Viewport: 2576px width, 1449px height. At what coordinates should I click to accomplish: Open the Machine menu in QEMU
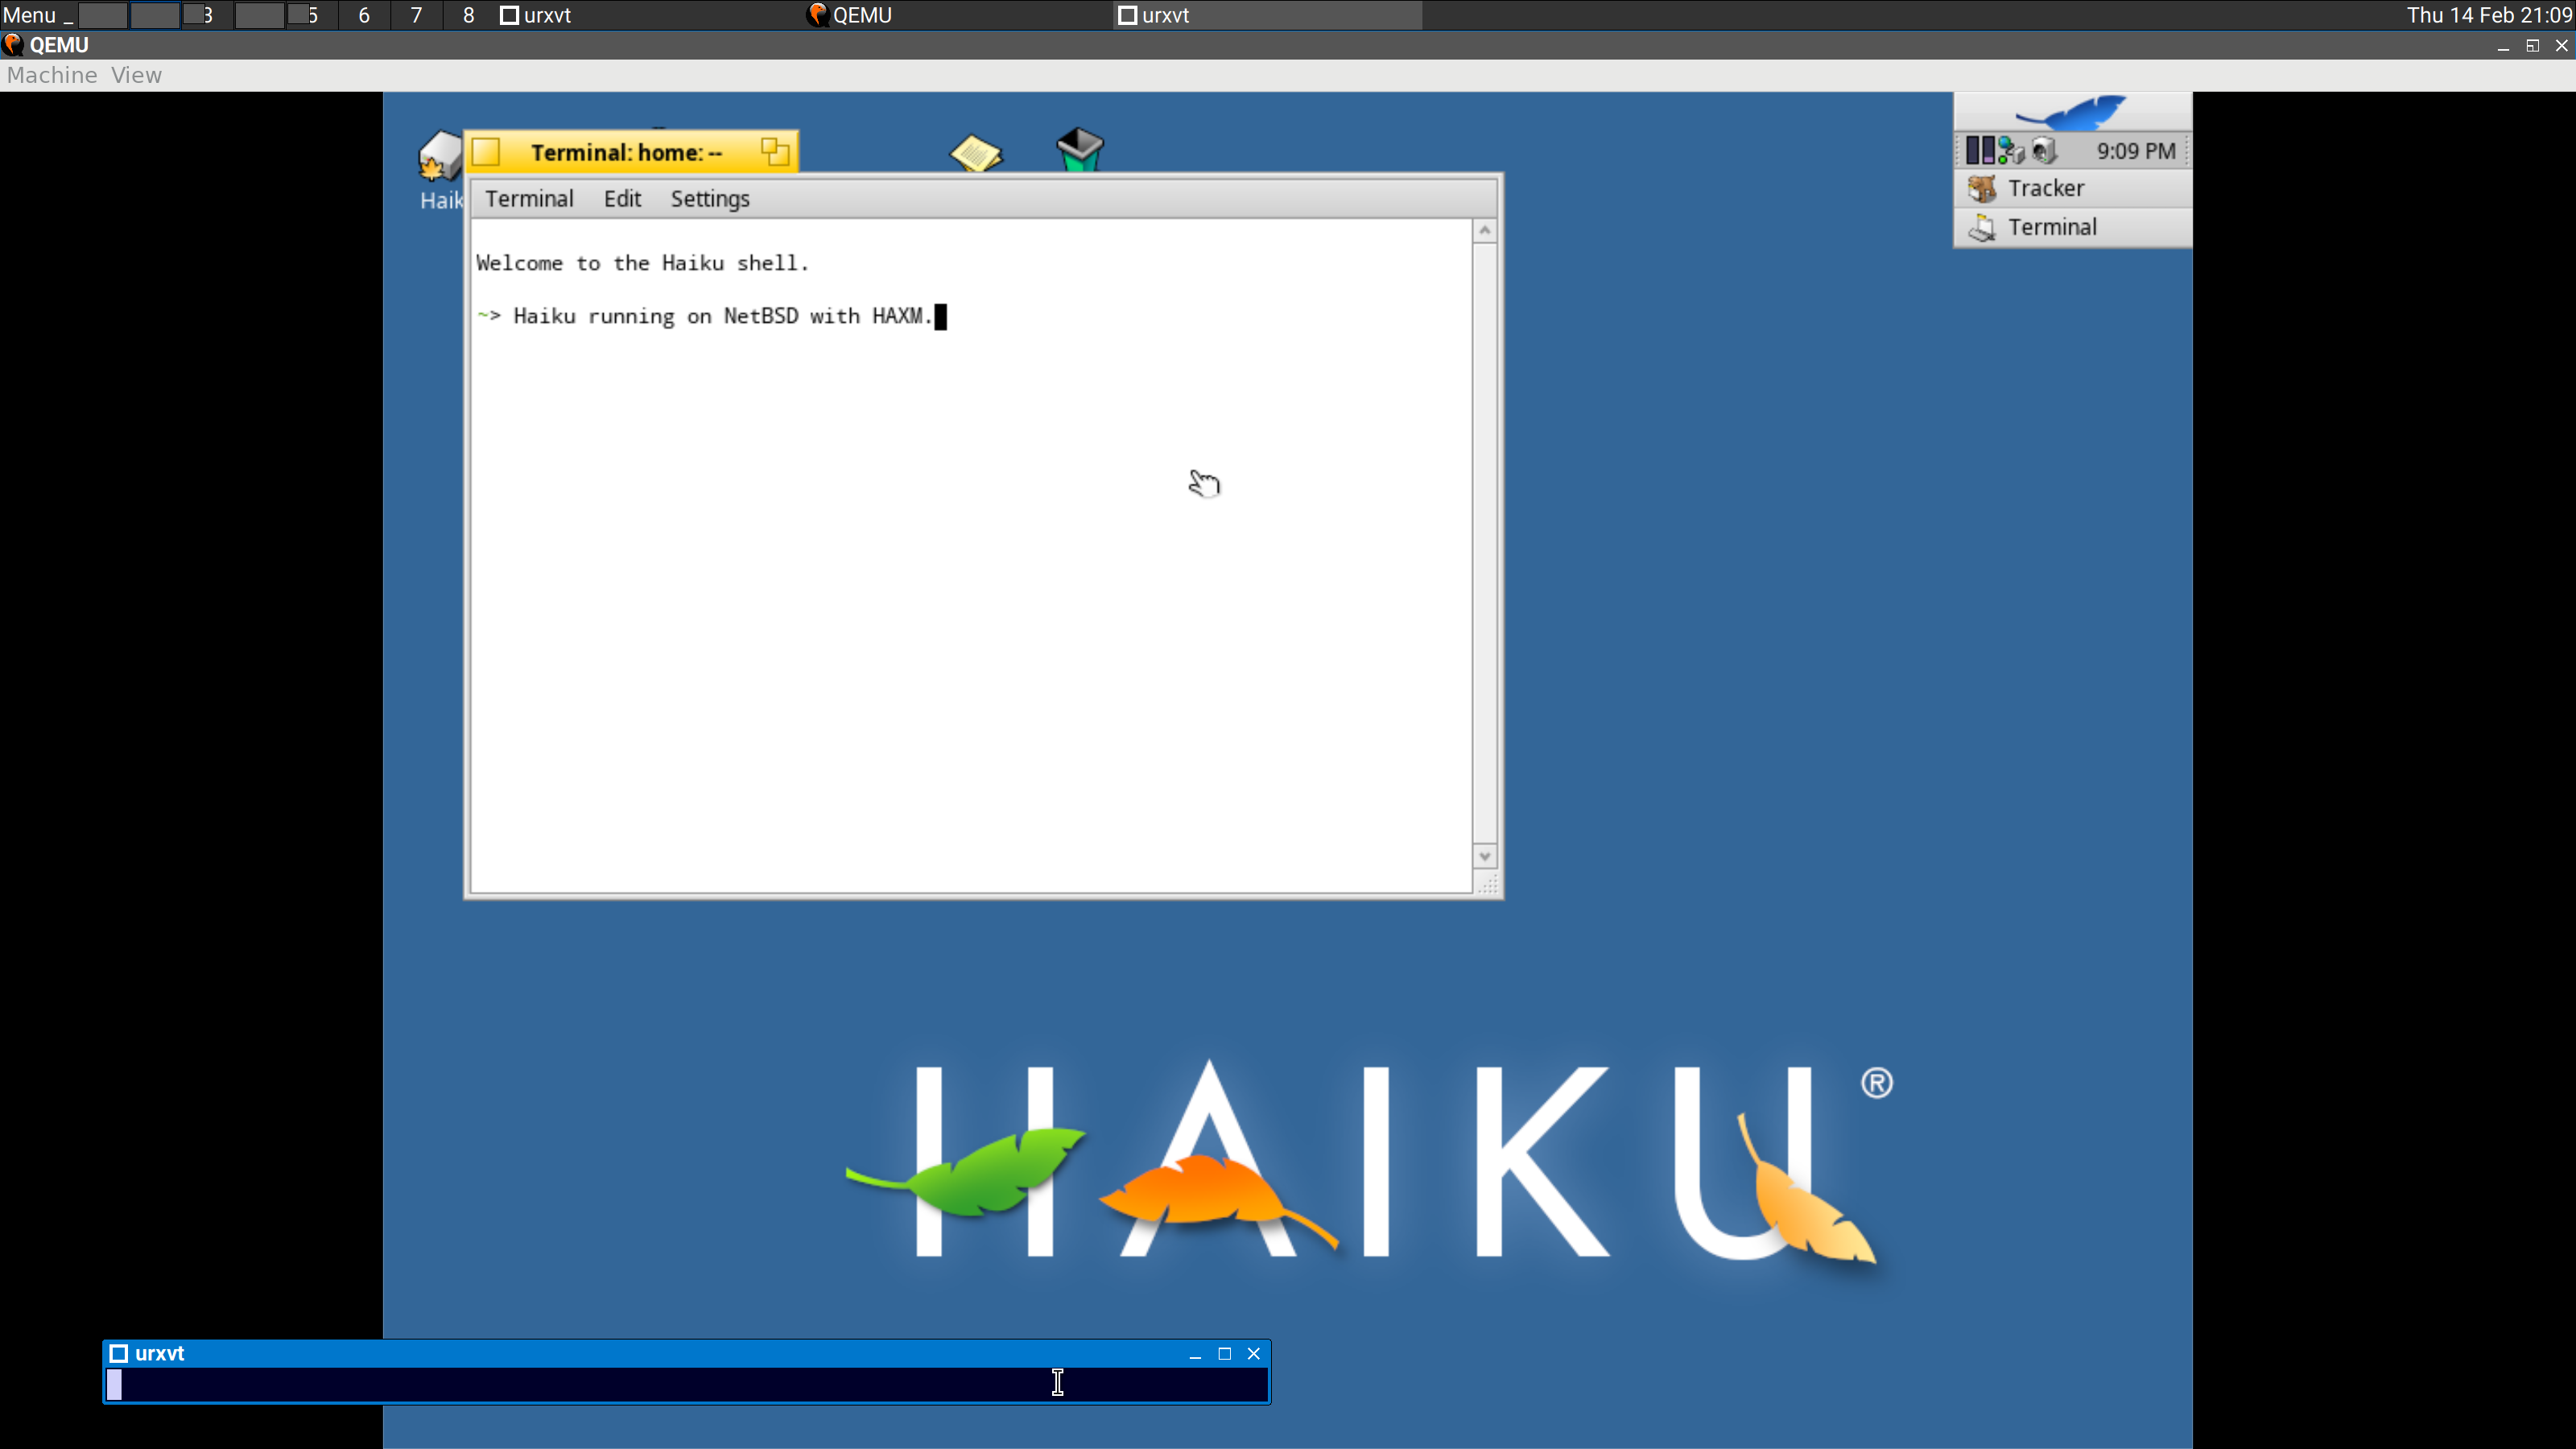[52, 75]
